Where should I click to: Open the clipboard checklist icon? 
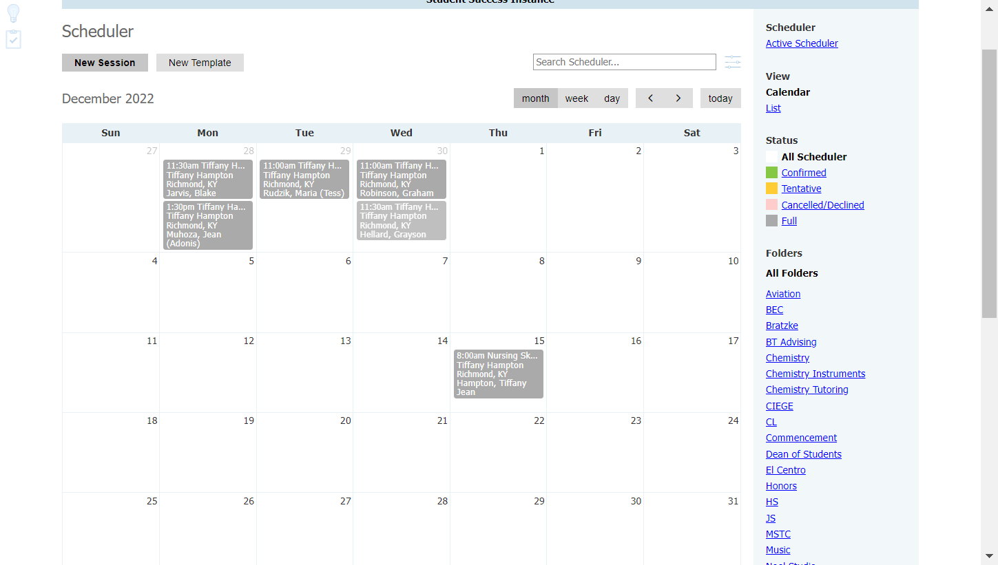13,39
